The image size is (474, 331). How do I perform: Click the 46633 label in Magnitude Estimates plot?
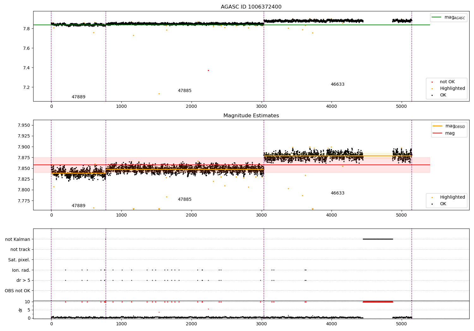(x=337, y=193)
